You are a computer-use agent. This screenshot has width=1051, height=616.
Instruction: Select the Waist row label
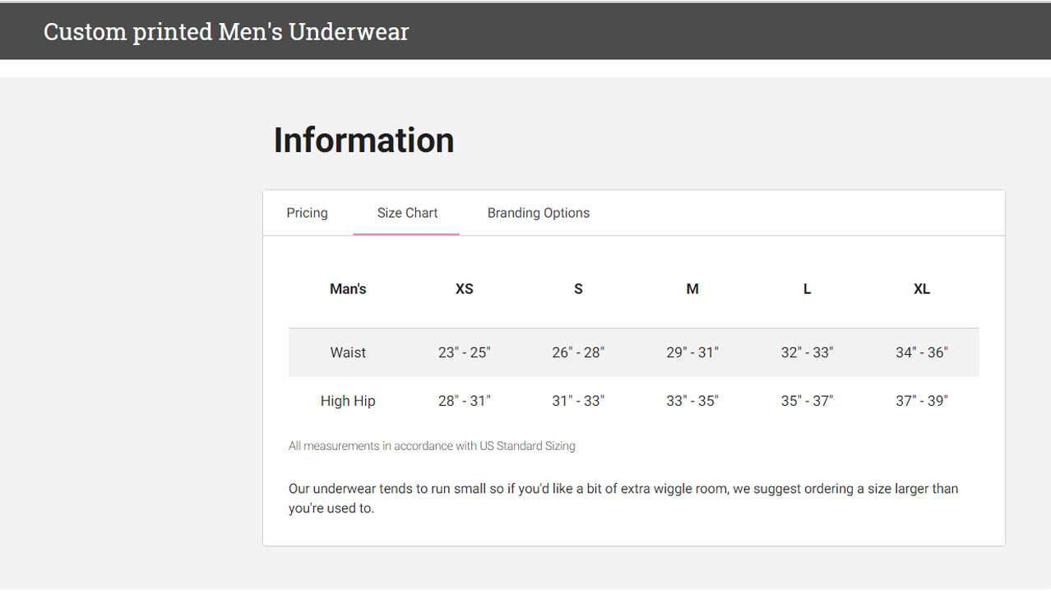(348, 352)
